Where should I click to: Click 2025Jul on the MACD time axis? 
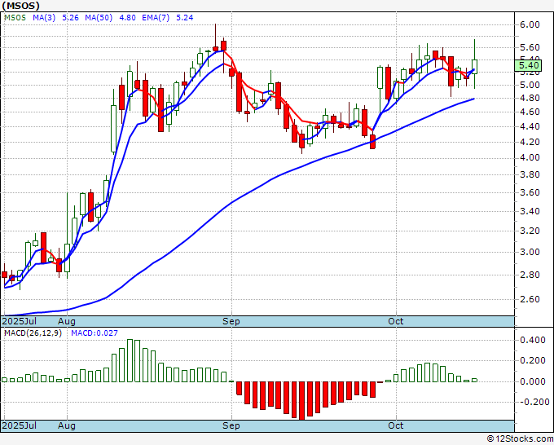pos(20,425)
